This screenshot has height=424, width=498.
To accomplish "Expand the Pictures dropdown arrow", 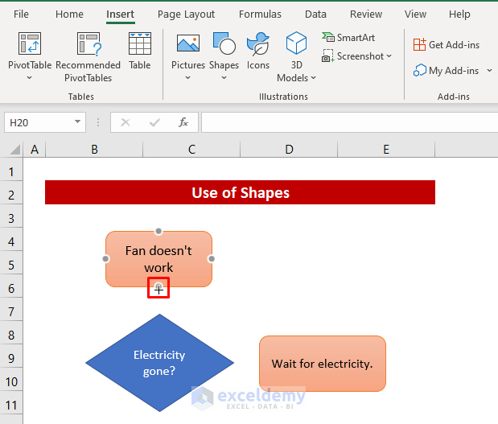I will (188, 77).
